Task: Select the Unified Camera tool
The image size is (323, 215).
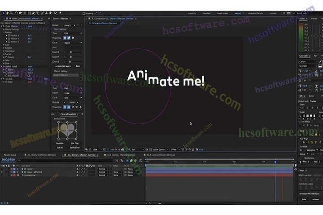Action: [x=20, y=13]
